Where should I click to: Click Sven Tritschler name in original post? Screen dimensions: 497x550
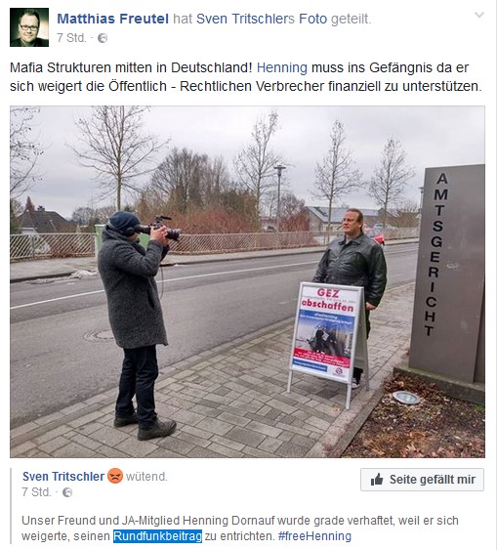coord(63,477)
